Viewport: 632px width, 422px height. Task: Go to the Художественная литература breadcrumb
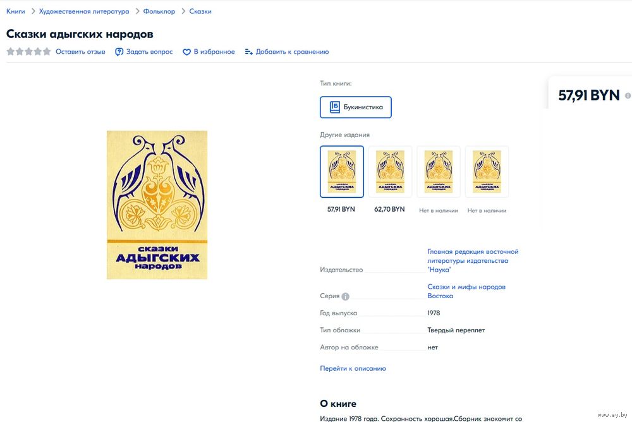point(84,11)
